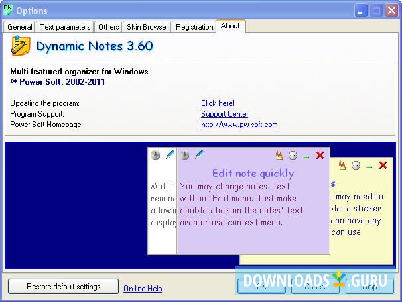Image resolution: width=402 pixels, height=302 pixels.
Task: Click the flame icon on purple note
Action: 279,155
